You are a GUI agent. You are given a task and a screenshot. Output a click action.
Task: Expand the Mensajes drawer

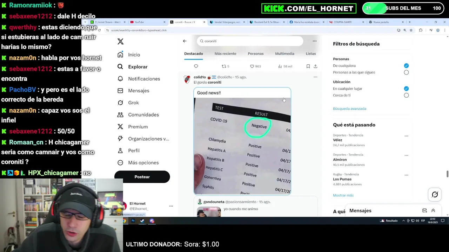(433, 211)
